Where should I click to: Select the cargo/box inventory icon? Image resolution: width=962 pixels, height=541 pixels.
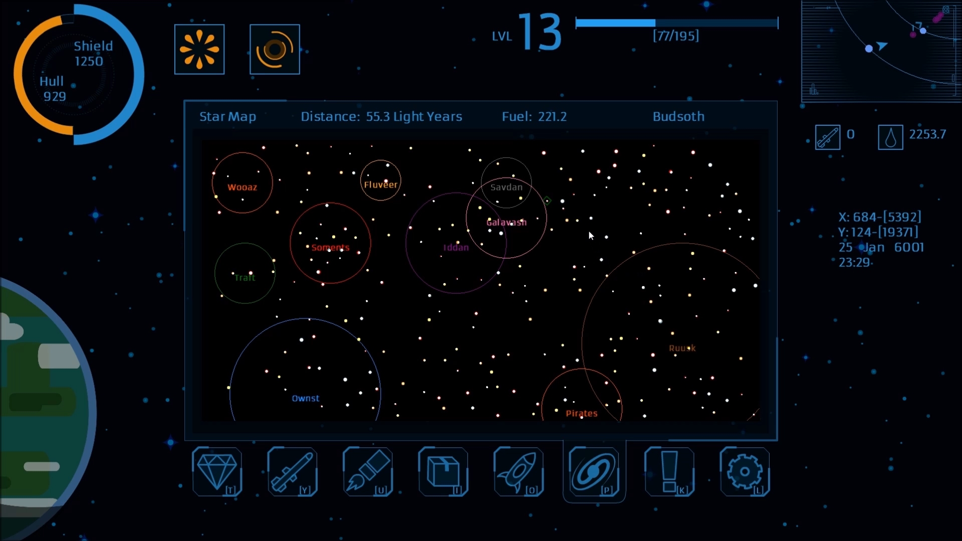(443, 472)
